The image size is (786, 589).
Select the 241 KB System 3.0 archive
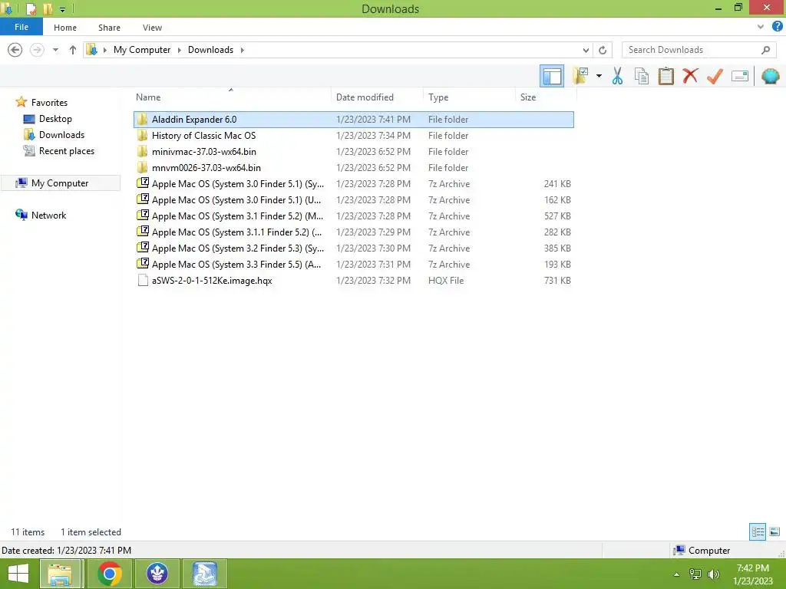tap(353, 183)
